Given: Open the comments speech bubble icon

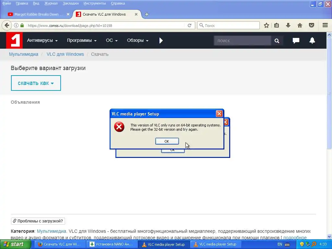Looking at the screenshot, I should [296, 41].
